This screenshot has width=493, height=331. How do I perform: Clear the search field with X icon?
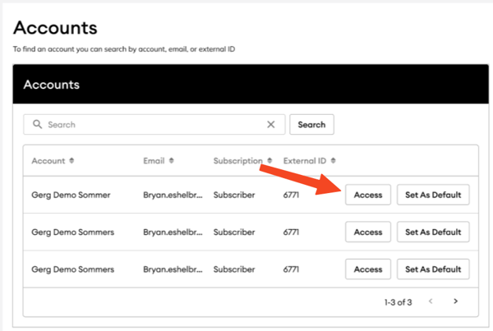(270, 125)
